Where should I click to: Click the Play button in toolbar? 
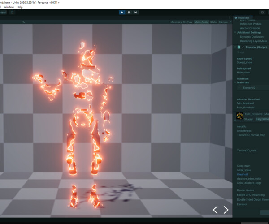tap(121, 13)
